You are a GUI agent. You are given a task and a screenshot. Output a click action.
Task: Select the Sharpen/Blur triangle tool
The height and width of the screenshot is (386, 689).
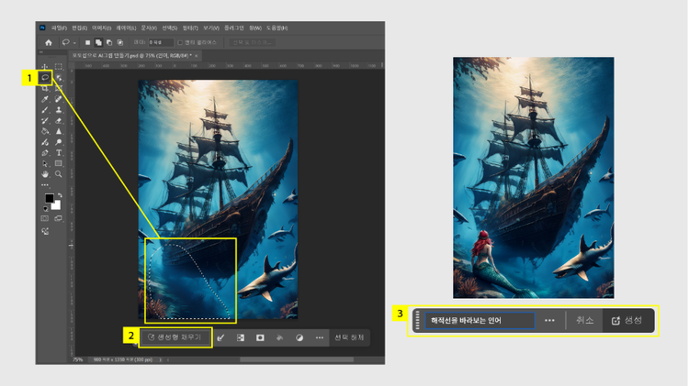click(x=59, y=131)
